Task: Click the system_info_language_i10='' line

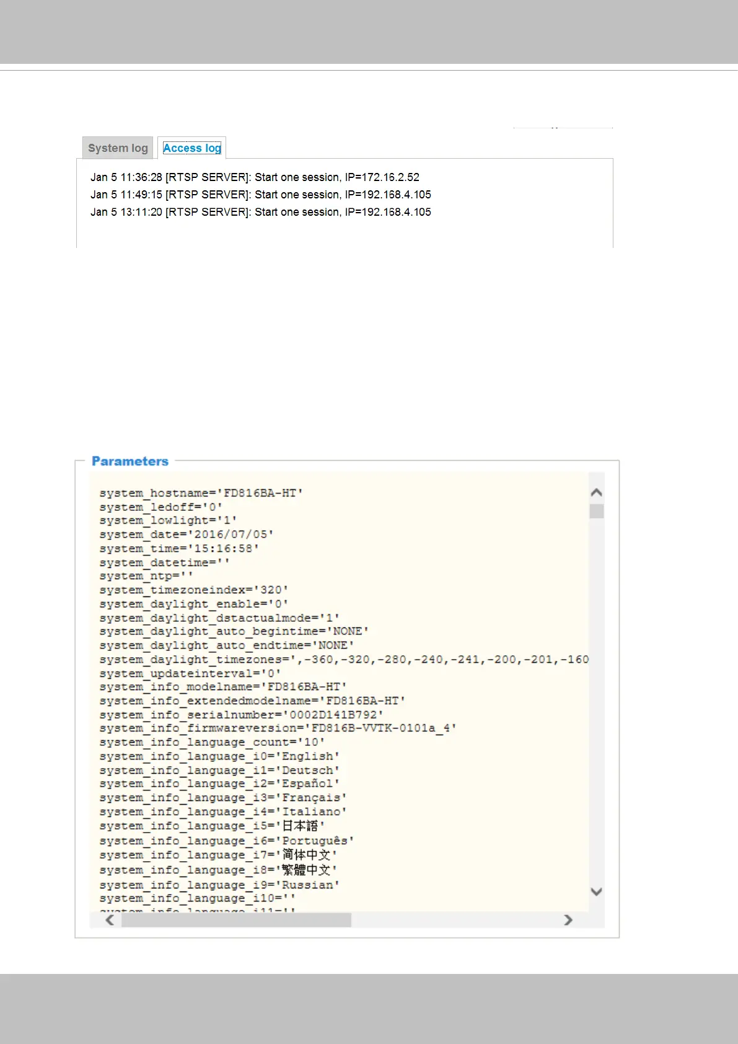Action: pos(198,899)
